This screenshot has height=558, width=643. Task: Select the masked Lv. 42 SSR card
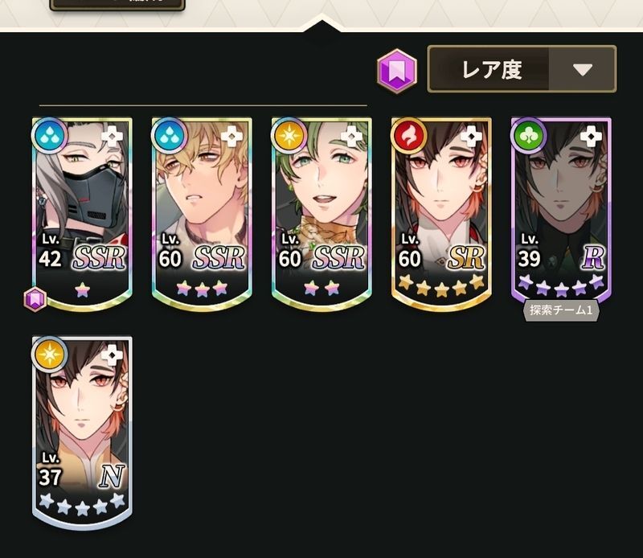[x=82, y=214]
